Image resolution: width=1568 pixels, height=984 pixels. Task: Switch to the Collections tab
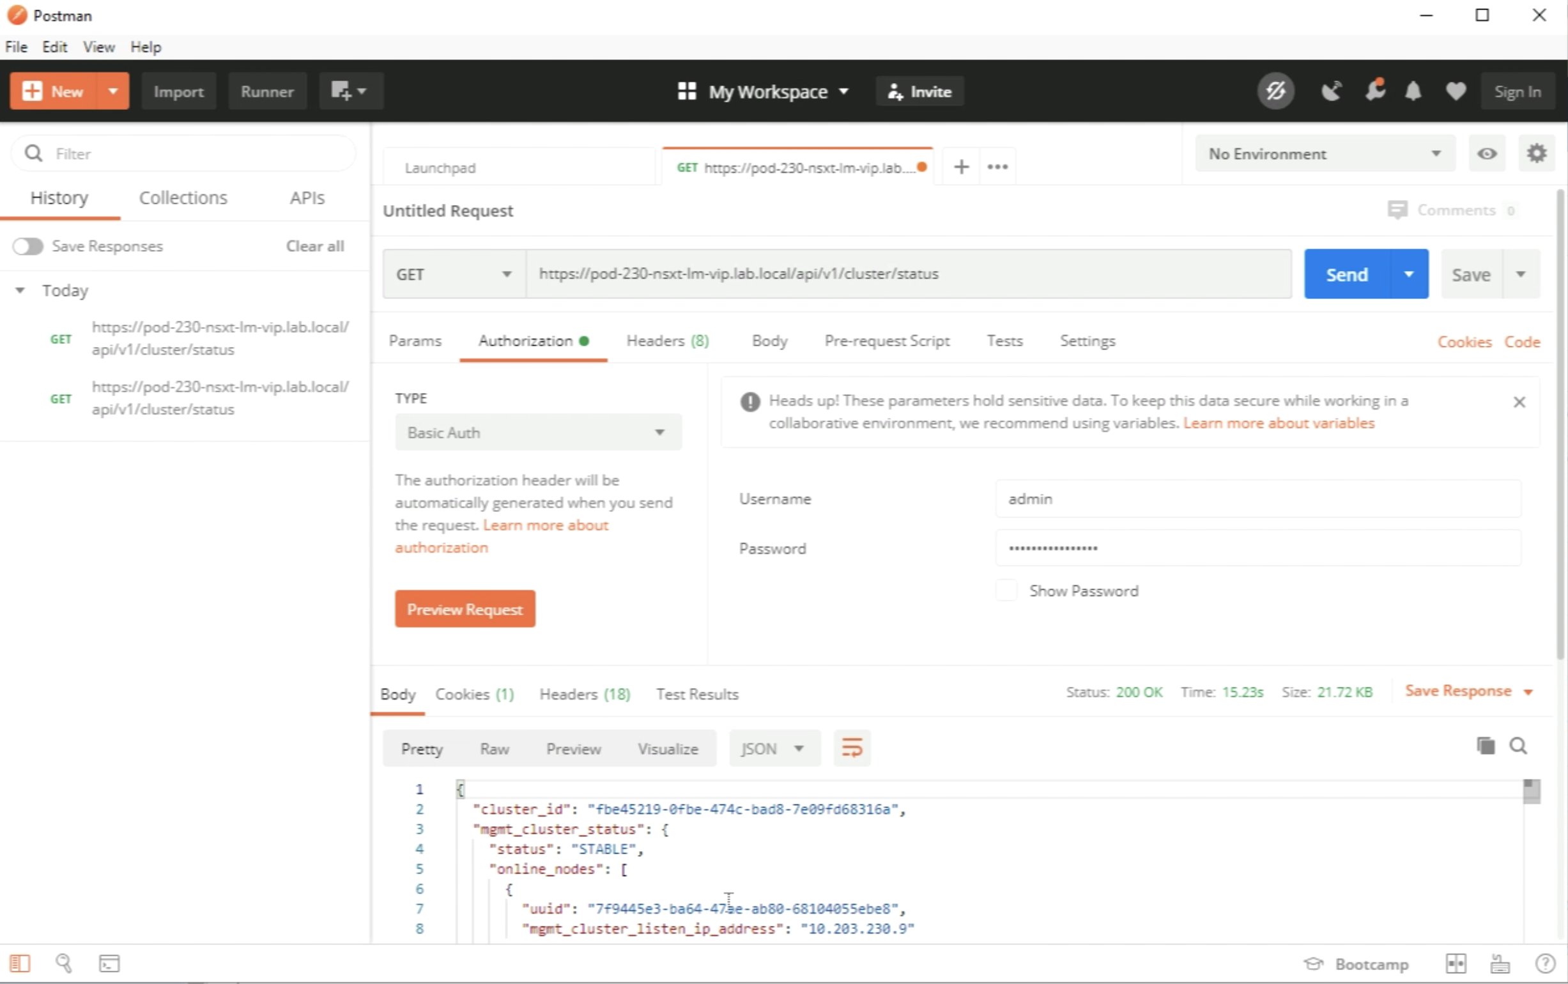[183, 198]
